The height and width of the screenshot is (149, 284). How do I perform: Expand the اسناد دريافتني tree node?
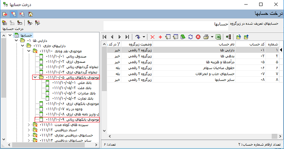[29, 130]
